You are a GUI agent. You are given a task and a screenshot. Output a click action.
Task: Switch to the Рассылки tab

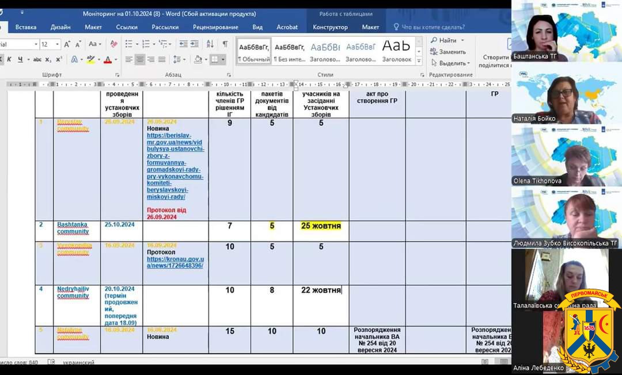tap(165, 28)
